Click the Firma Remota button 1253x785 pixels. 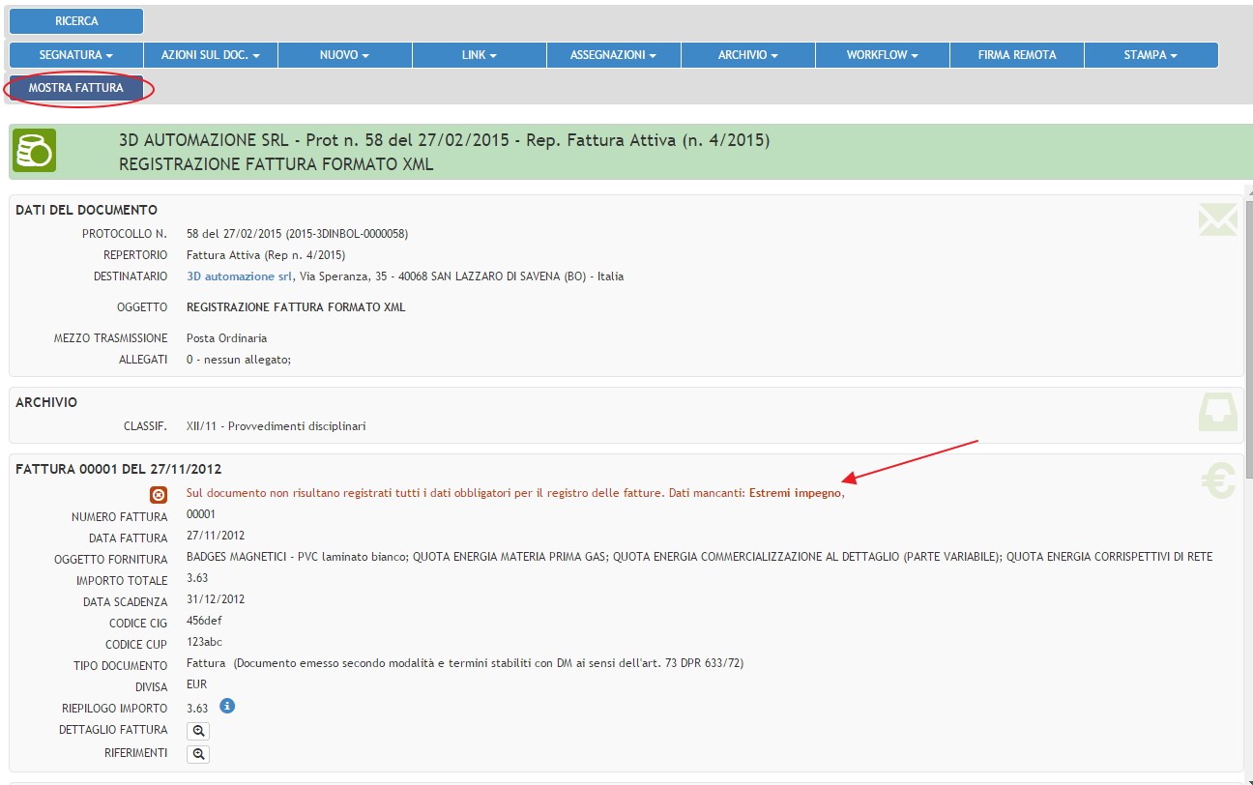click(x=1017, y=55)
